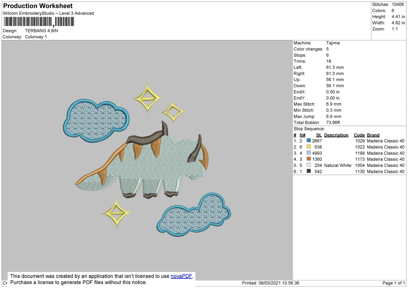Click the height value '4.41 in'
408x288 pixels.
point(398,17)
